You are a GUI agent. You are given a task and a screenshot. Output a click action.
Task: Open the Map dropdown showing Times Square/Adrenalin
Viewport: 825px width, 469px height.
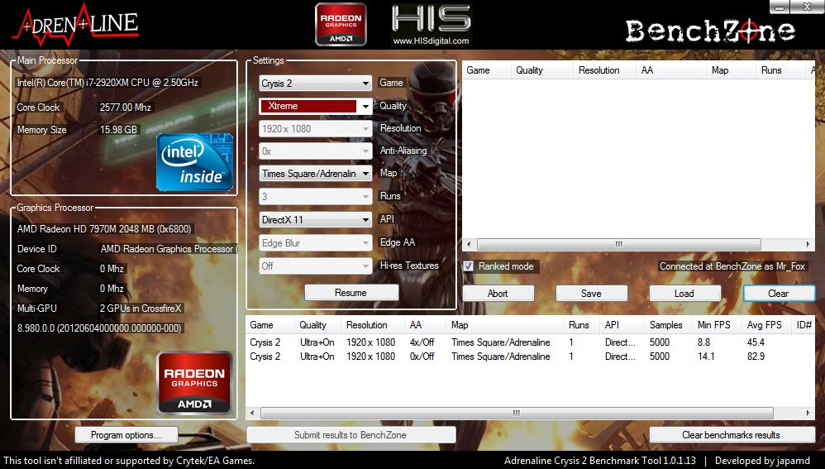point(316,174)
